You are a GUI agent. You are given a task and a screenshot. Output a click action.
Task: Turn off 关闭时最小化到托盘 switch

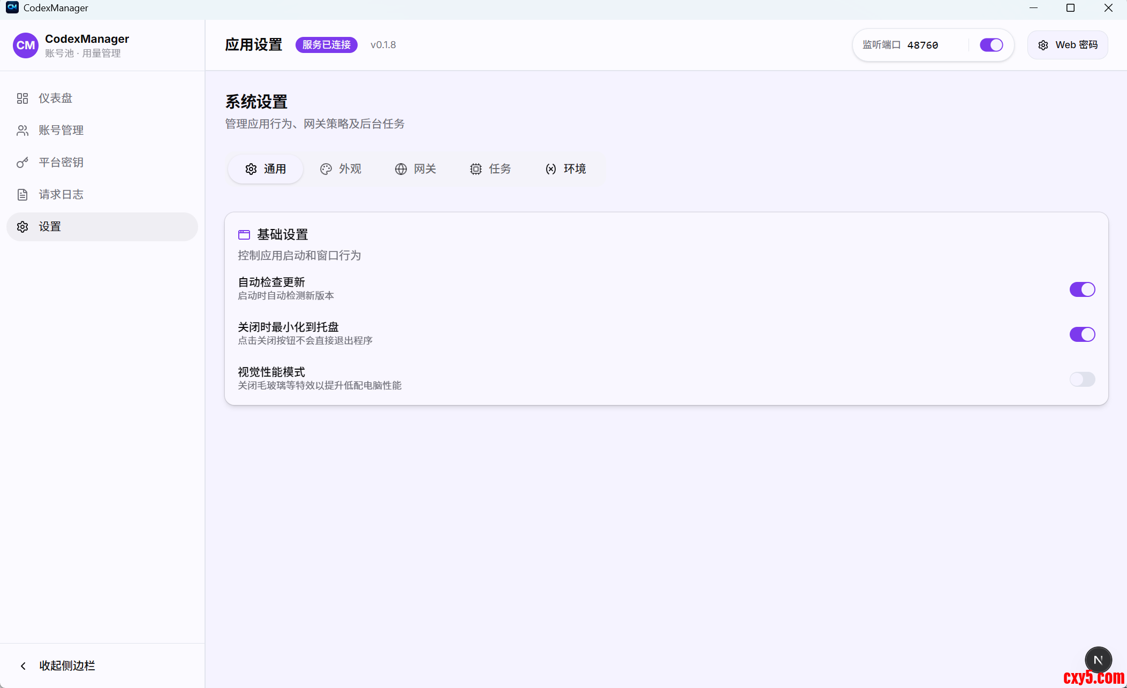pyautogui.click(x=1082, y=334)
